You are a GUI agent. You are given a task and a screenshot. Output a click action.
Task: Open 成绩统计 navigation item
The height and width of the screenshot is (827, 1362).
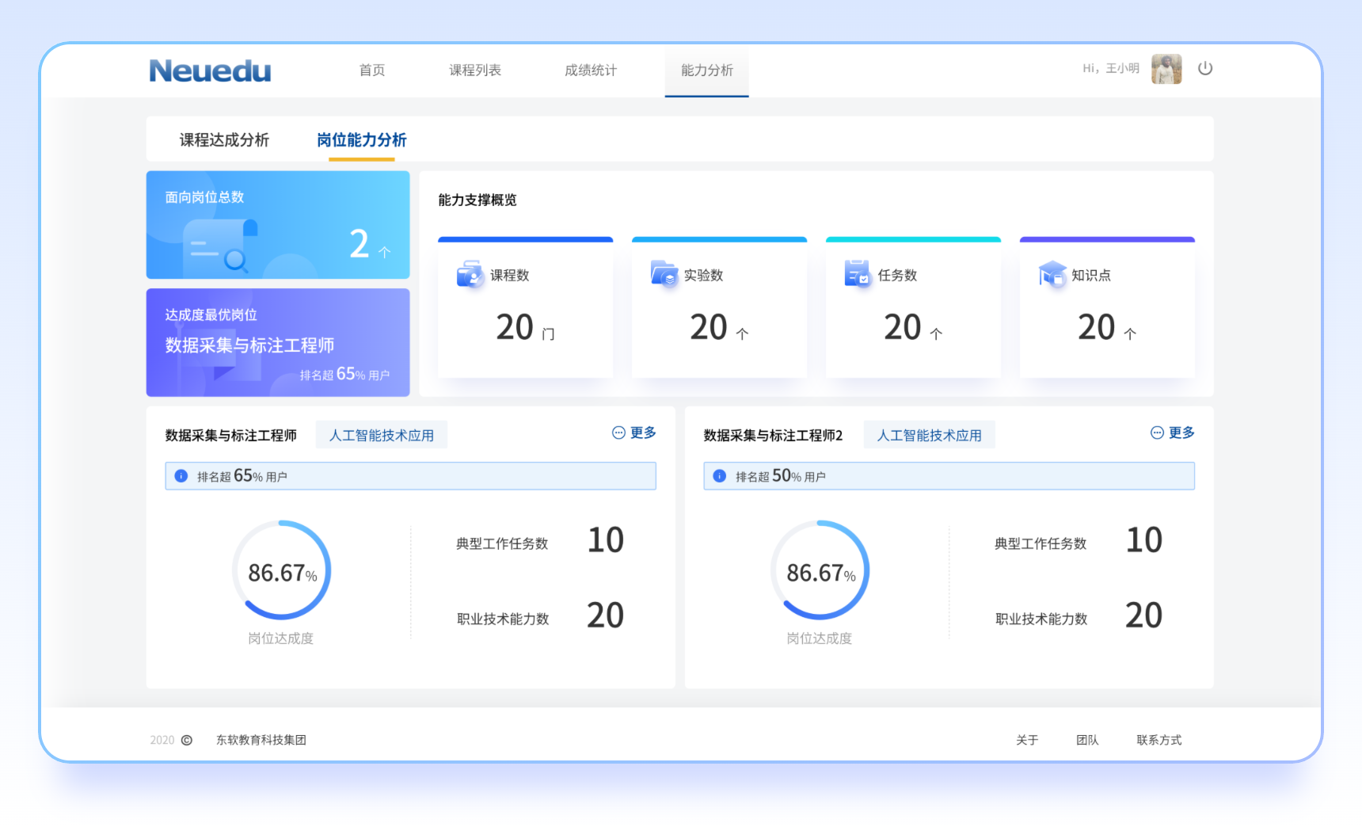591,71
